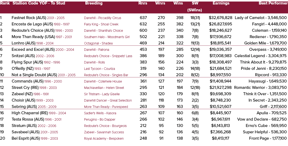Click the SW (SWins) column header

click(x=194, y=7)
